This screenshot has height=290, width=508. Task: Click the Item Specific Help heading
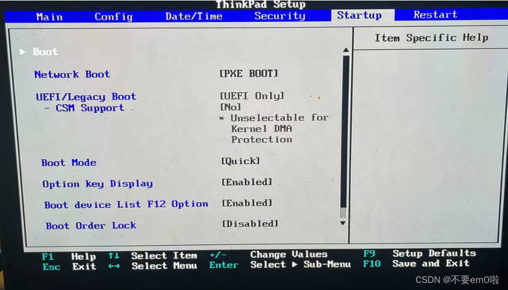pyautogui.click(x=431, y=38)
